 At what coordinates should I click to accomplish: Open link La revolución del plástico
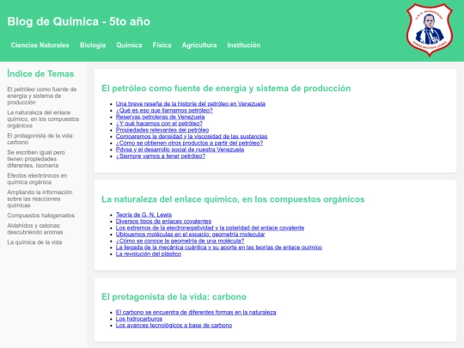click(149, 253)
